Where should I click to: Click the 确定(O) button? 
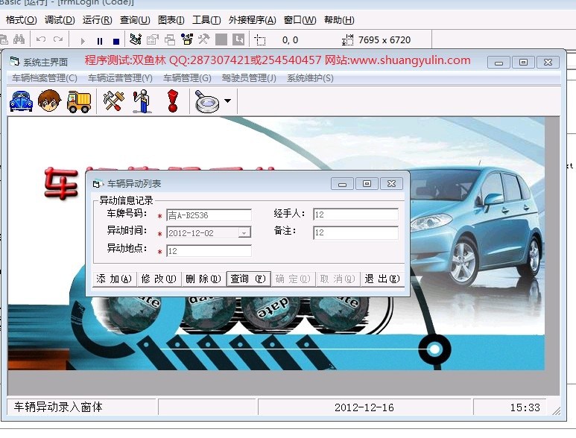coord(293,279)
